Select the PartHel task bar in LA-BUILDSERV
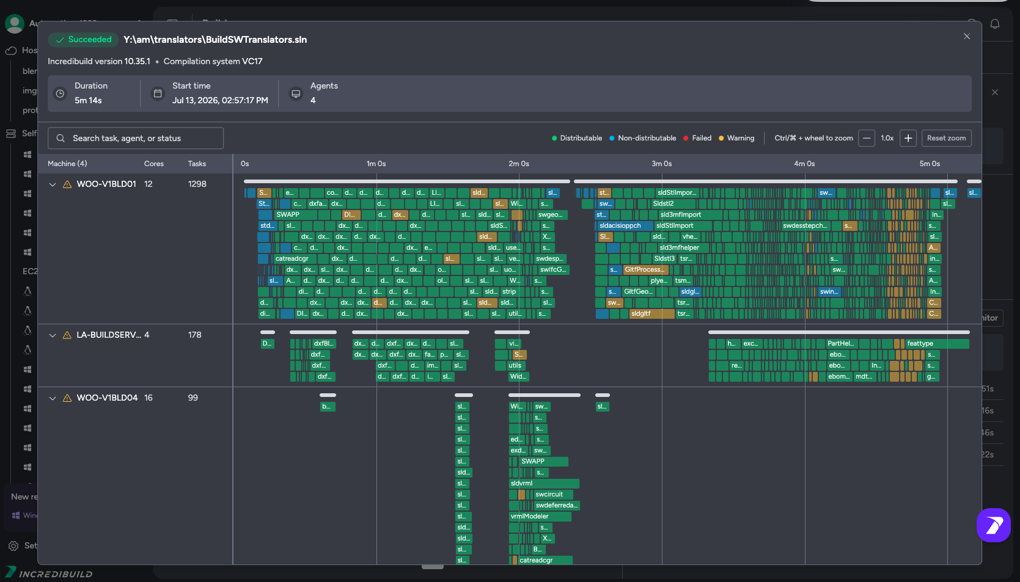The image size is (1020, 582). 841,344
